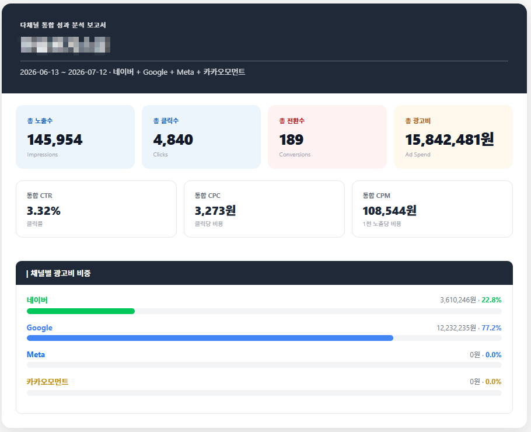This screenshot has height=432, width=531.
Task: Open the 통합 CPM metric card
Action: coord(432,209)
